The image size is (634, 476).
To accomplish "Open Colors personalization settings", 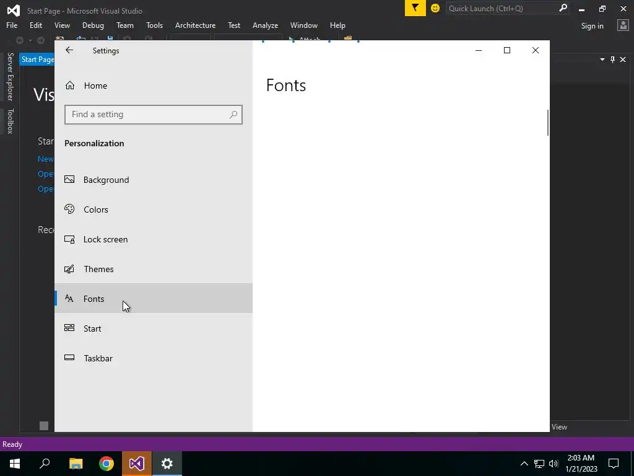I will 154,209.
